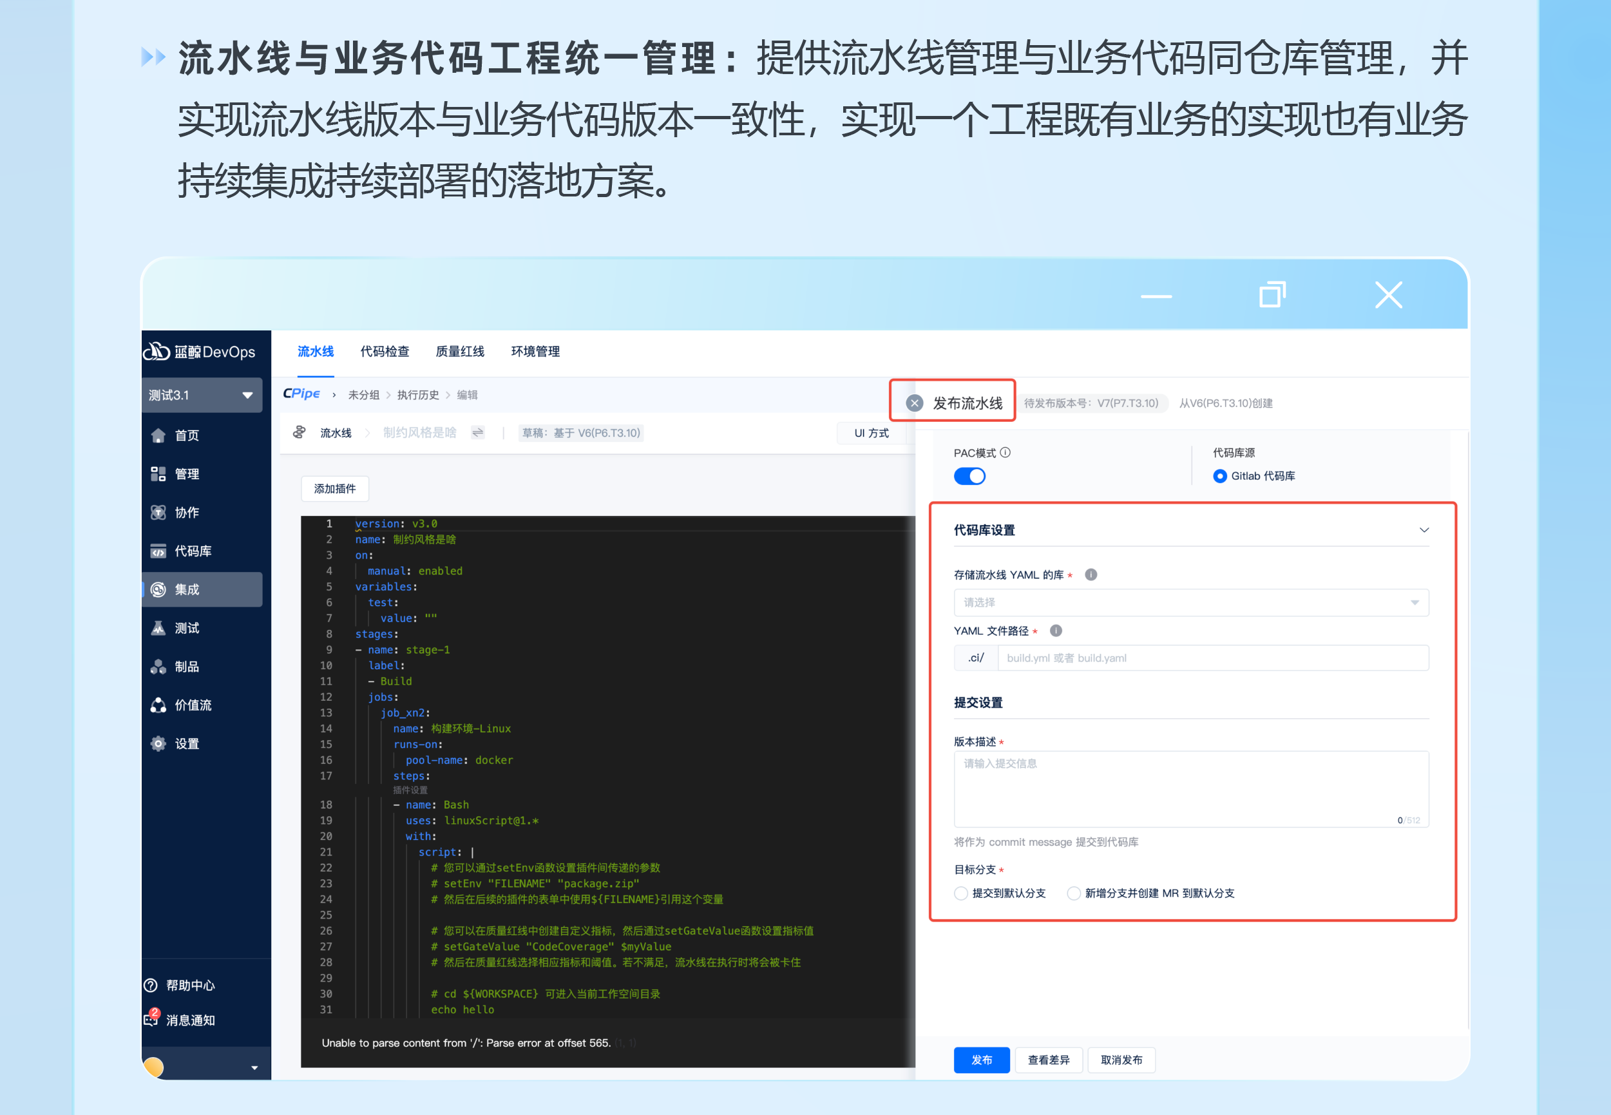Collapse the 代码库设置 section chevron
This screenshot has width=1611, height=1115.
tap(1424, 530)
